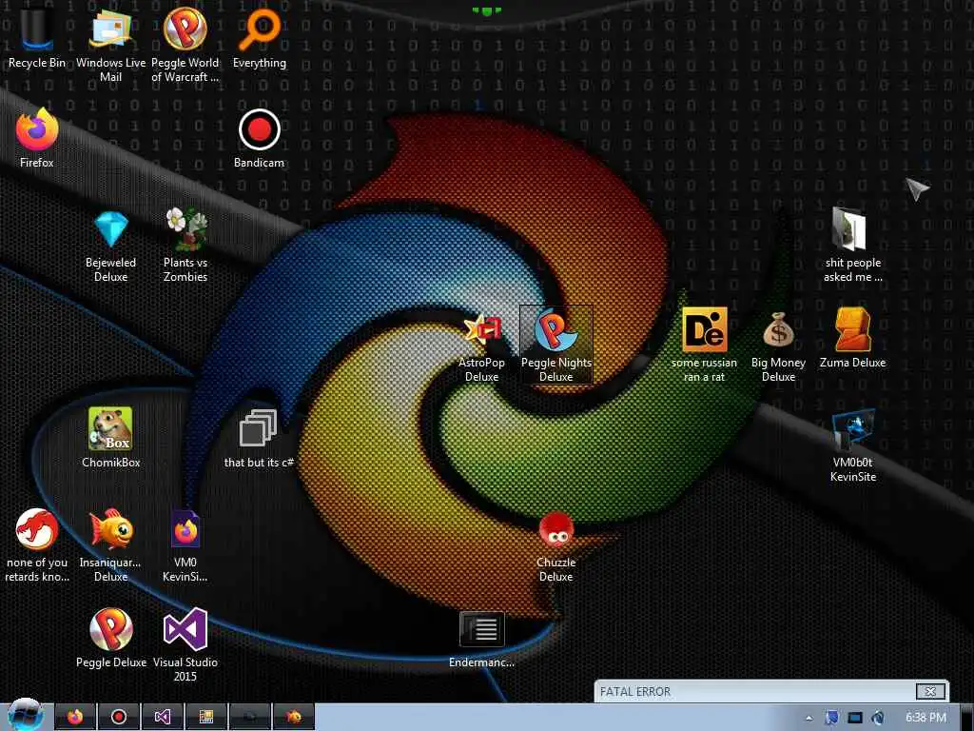This screenshot has height=731, width=974.
Task: Select the Chuzzle Deluxe icon
Action: [x=555, y=545]
